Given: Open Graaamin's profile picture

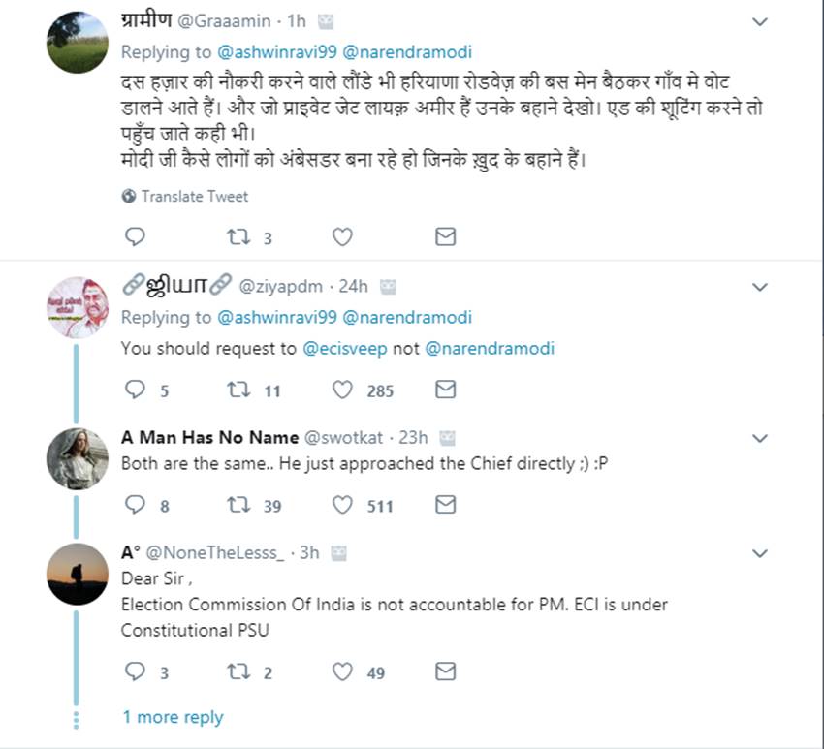Looking at the screenshot, I should point(78,43).
